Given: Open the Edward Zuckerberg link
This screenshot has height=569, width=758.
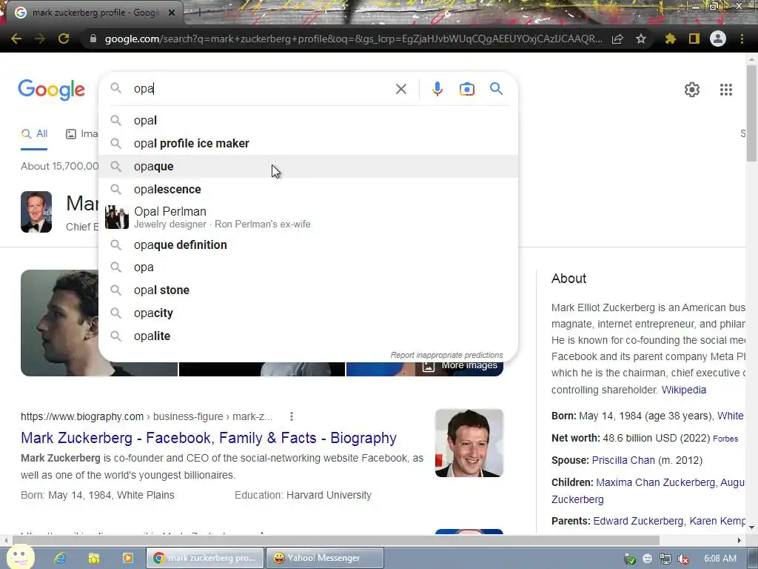Looking at the screenshot, I should click(638, 521).
